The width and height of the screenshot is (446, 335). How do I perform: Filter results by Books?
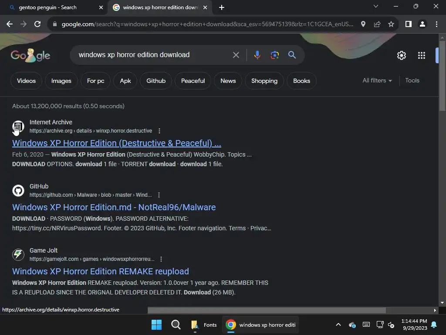point(301,81)
